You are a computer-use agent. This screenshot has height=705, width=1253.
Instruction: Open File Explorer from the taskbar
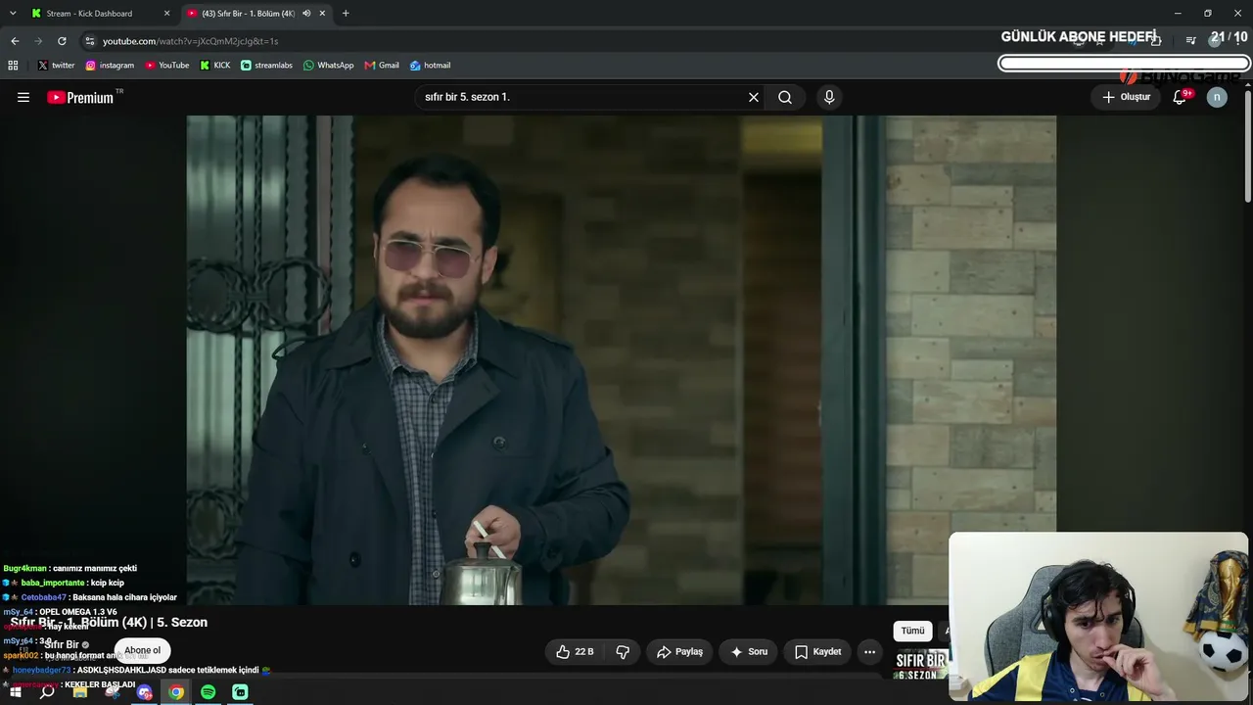80,692
